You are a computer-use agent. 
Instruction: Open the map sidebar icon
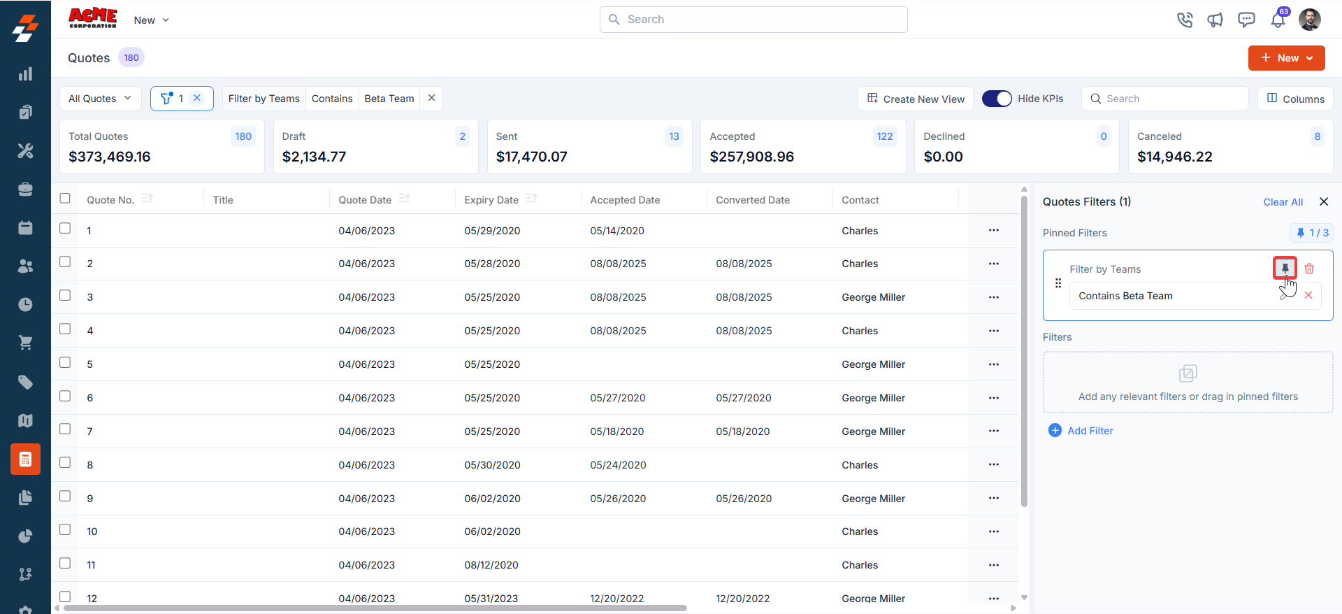click(x=25, y=420)
